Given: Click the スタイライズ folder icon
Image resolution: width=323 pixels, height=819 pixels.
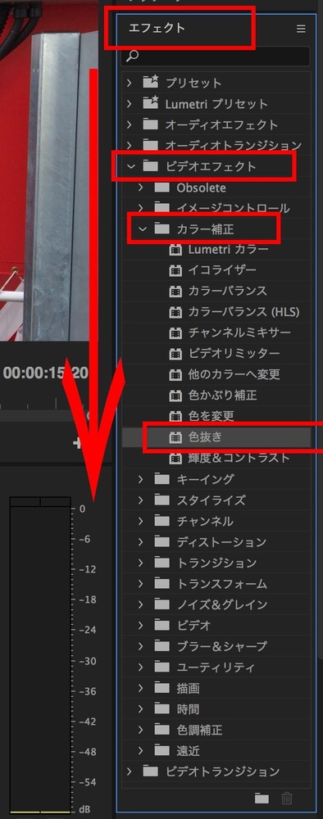Looking at the screenshot, I should (162, 500).
